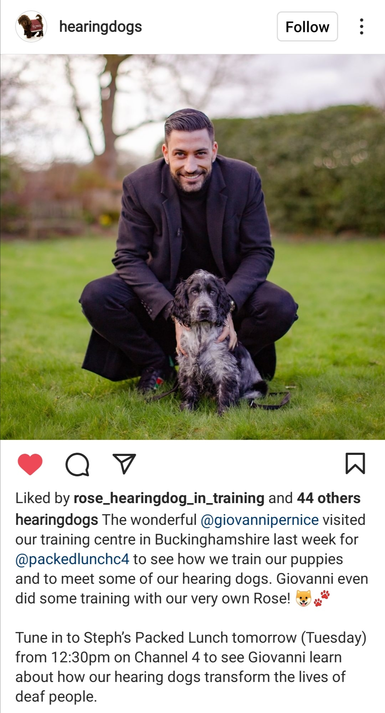Follow the hearingdogs account
The height and width of the screenshot is (713, 385).
coord(307,26)
